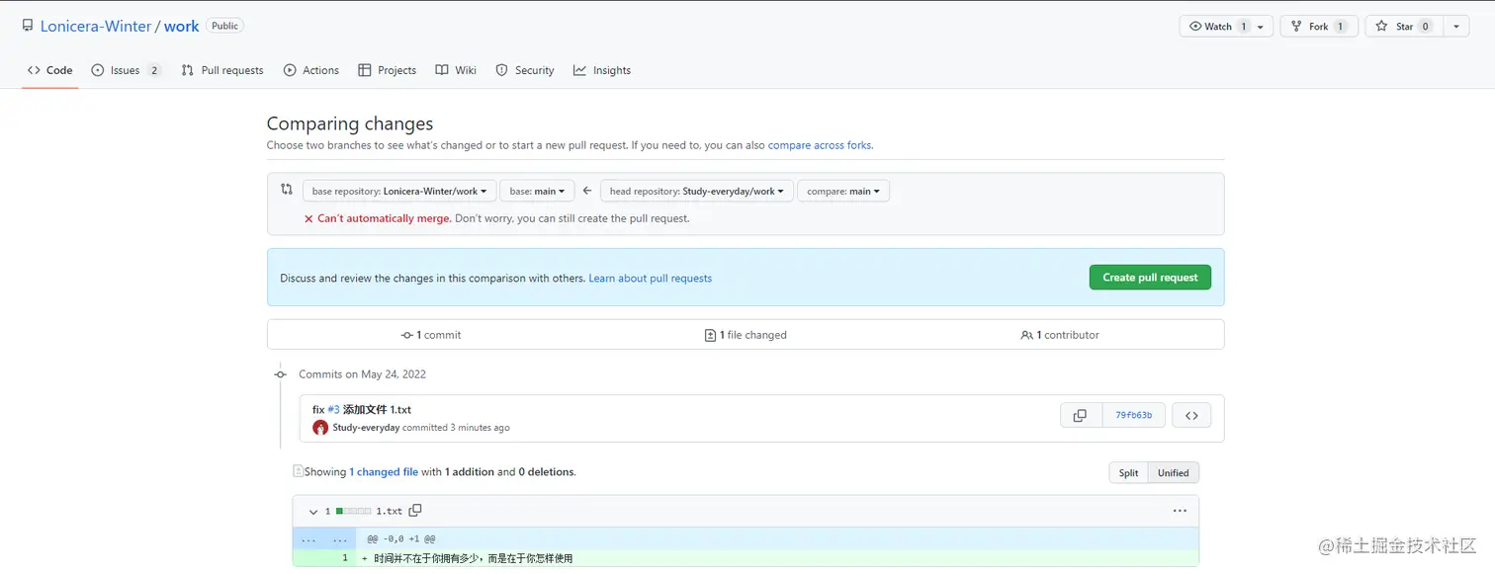1495x574 pixels.
Task: Switch diff view to Split
Action: (1128, 473)
